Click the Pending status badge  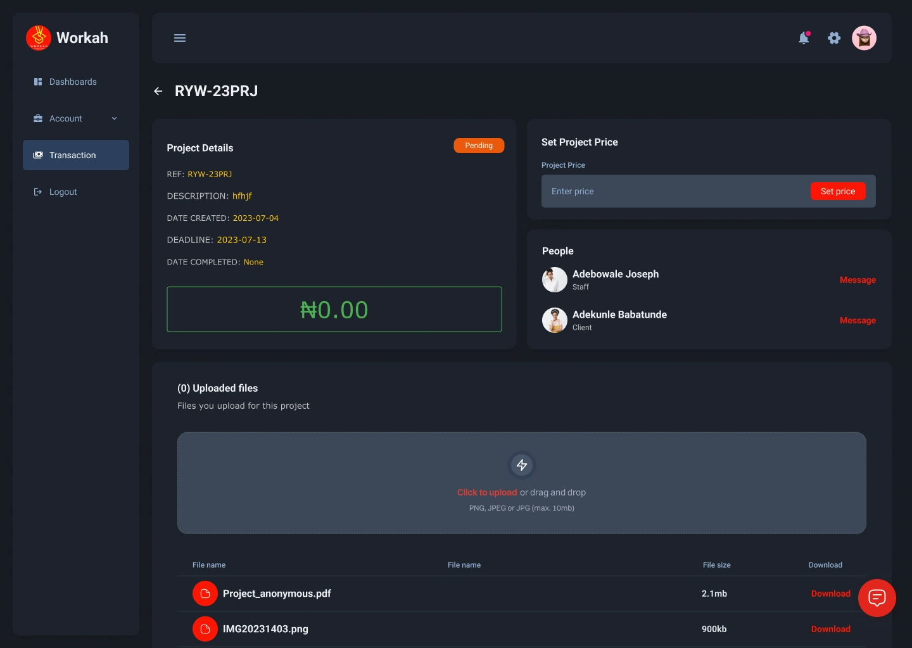tap(479, 146)
